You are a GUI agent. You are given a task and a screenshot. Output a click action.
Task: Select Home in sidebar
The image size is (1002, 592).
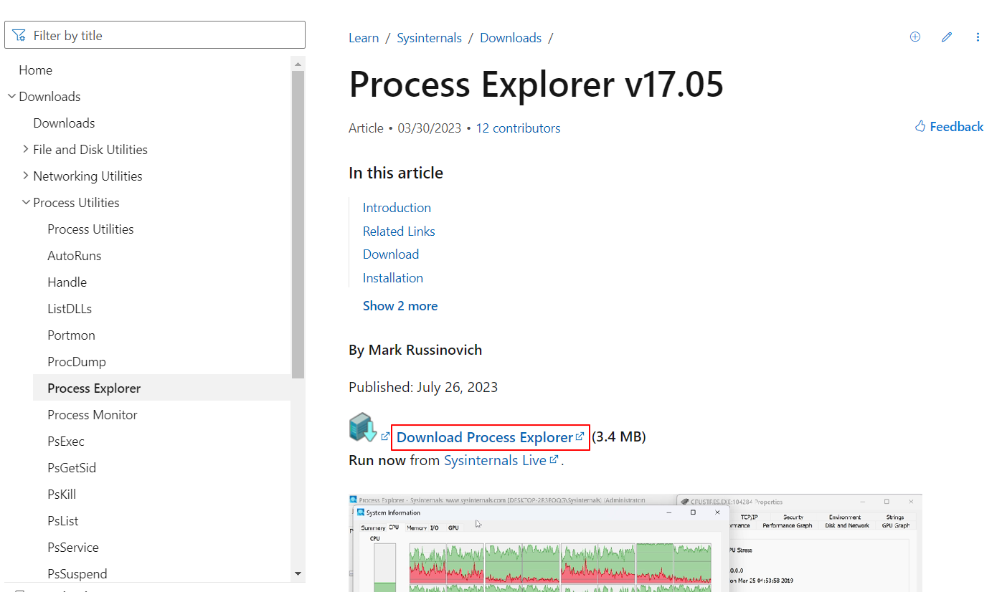pos(35,70)
